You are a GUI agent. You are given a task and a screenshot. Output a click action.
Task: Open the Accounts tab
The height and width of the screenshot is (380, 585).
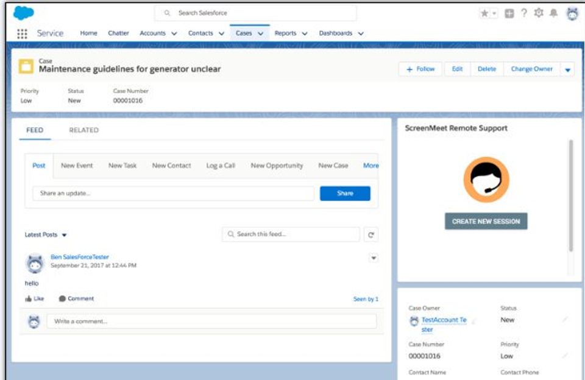pyautogui.click(x=152, y=33)
